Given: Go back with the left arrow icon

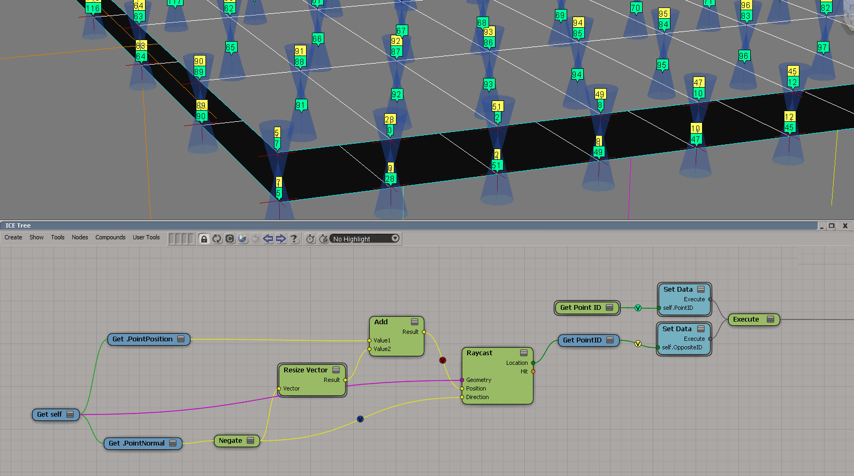Looking at the screenshot, I should tap(268, 239).
